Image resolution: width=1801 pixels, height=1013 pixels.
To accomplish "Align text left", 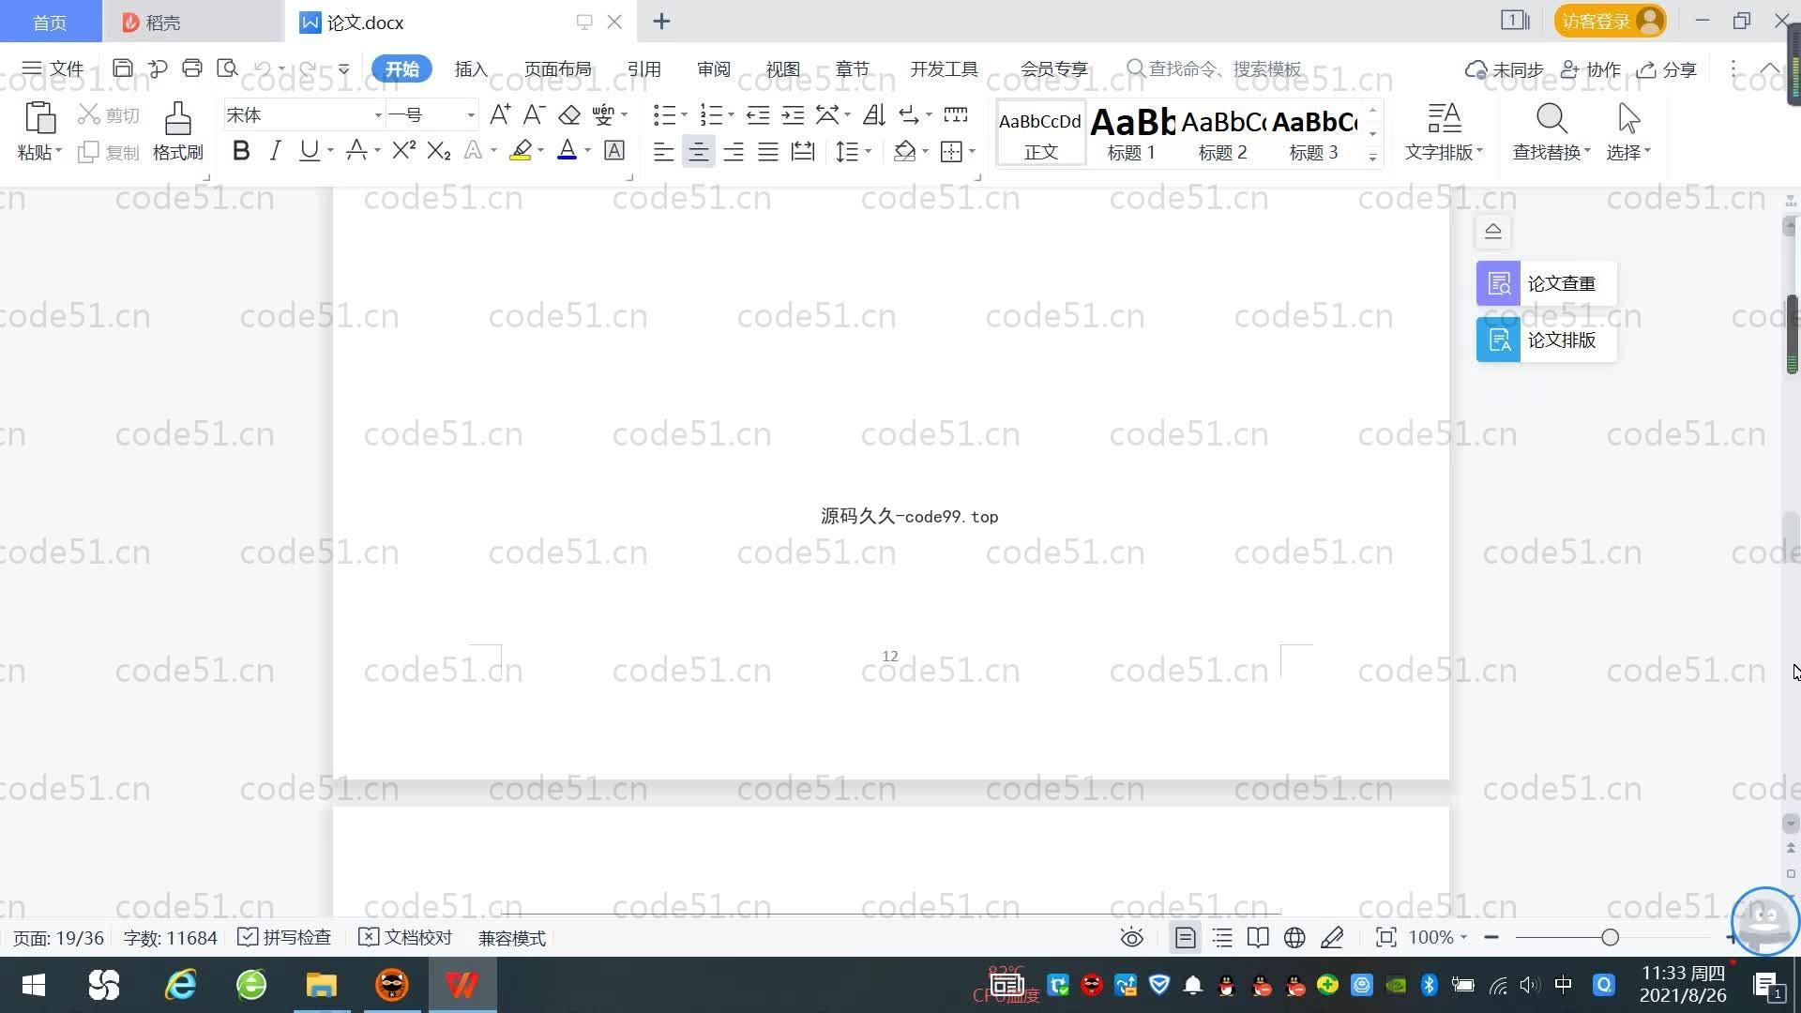I will tap(663, 151).
